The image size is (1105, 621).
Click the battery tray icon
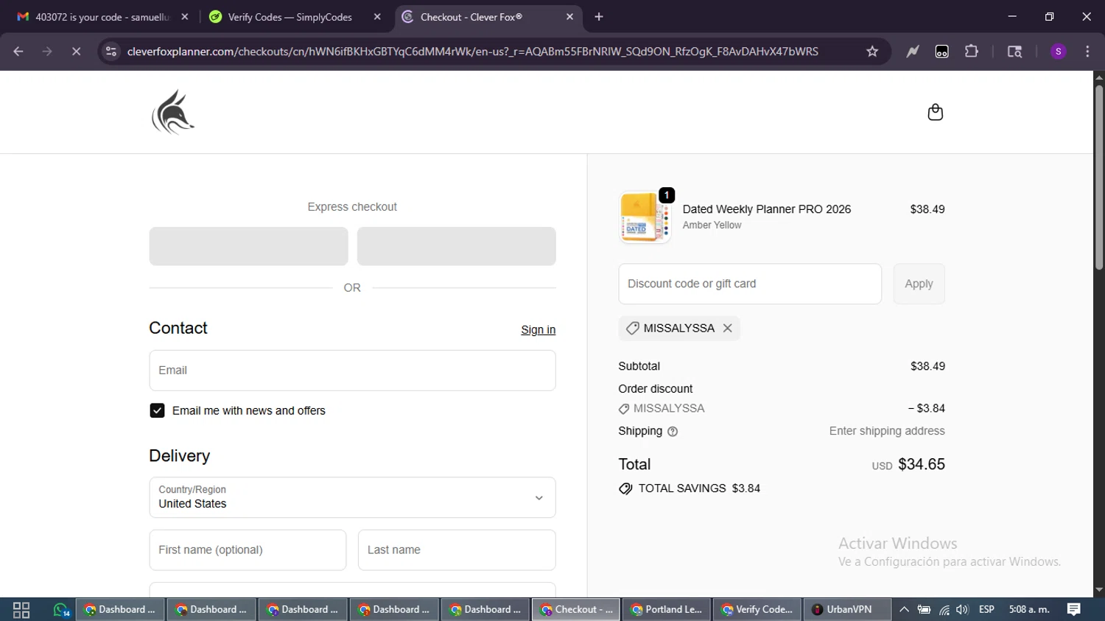tap(924, 610)
